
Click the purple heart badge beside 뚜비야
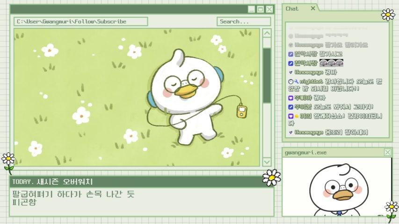[x=291, y=98]
